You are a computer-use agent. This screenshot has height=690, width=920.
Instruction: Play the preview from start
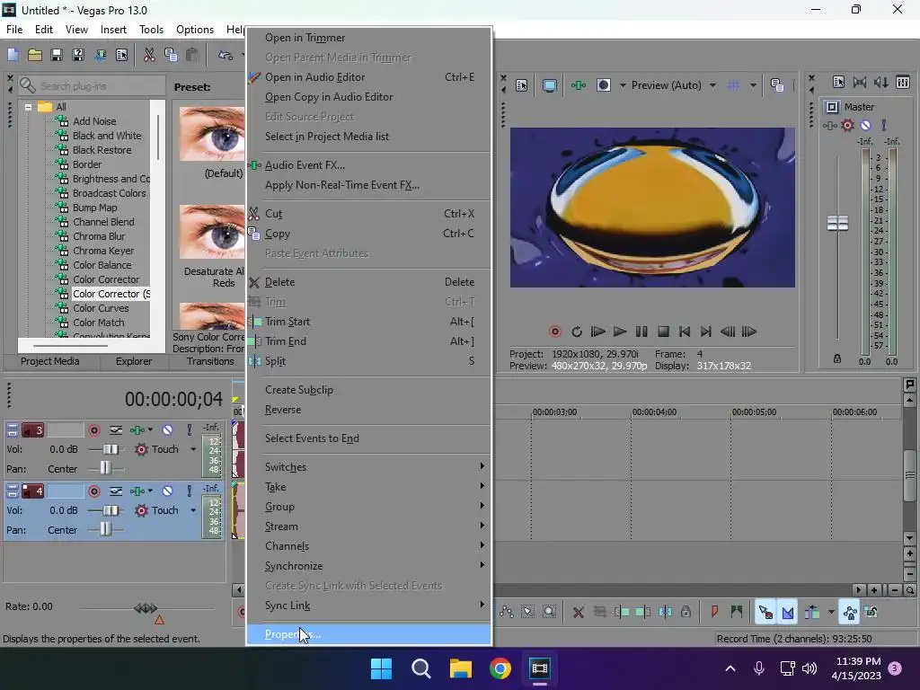(x=597, y=332)
